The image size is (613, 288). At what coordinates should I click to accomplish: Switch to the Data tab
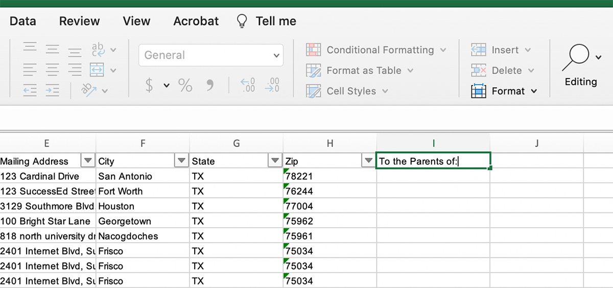[x=23, y=21]
